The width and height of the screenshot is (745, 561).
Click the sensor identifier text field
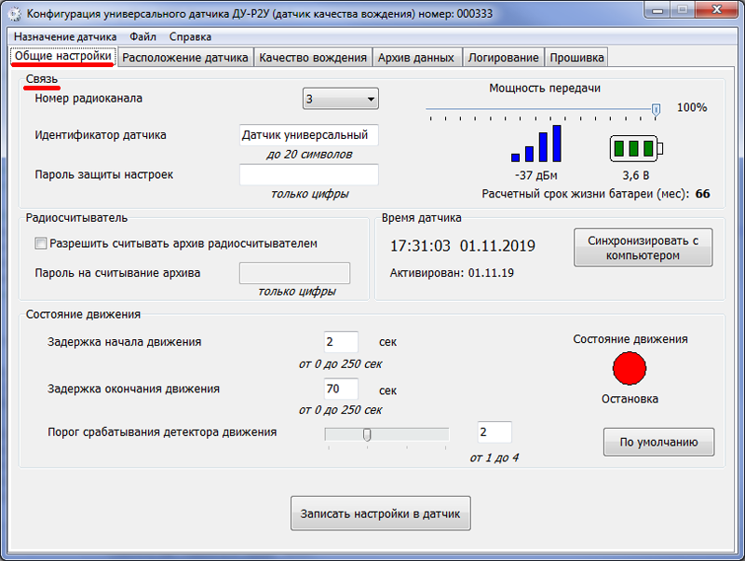309,135
